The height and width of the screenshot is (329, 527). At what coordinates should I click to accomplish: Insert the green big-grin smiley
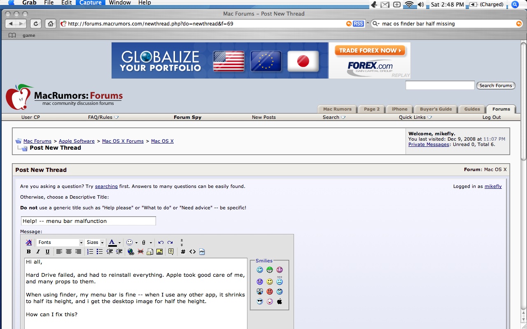270,270
